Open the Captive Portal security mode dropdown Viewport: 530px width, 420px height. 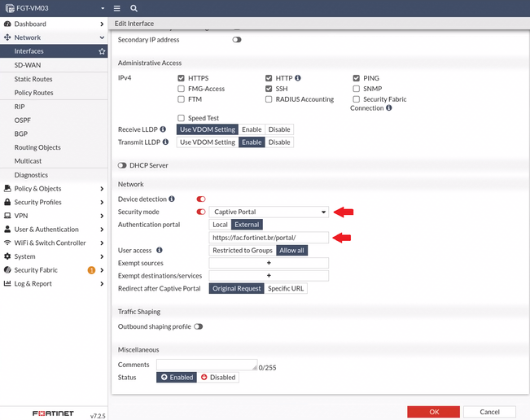click(x=269, y=212)
